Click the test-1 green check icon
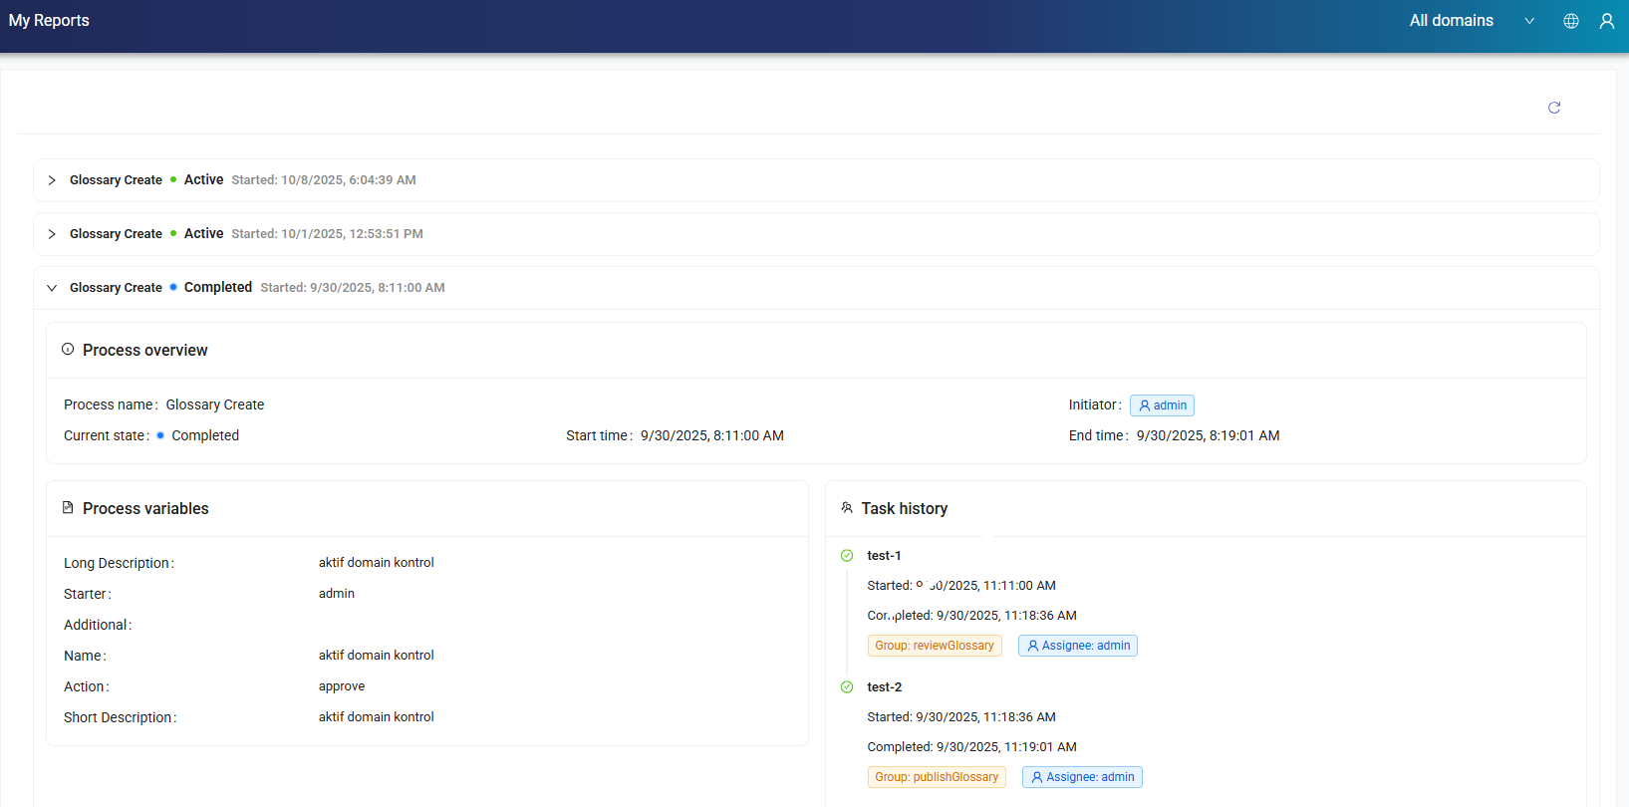Viewport: 1629px width, 807px height. 847,556
